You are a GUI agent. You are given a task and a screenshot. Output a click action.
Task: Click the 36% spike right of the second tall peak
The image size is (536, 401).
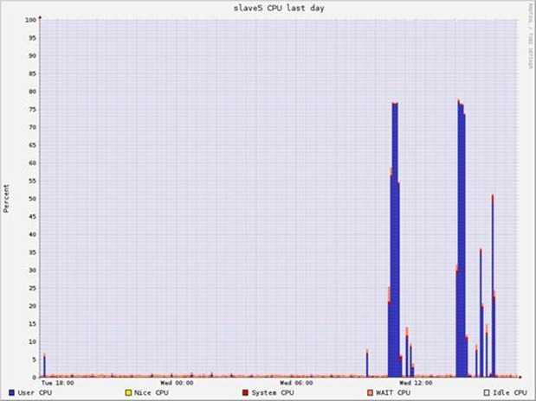click(x=481, y=312)
